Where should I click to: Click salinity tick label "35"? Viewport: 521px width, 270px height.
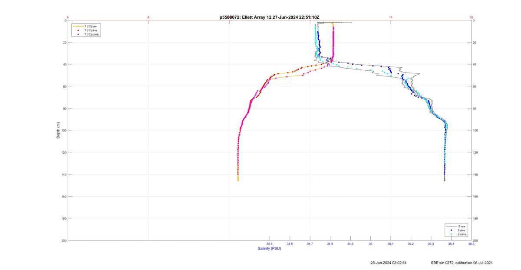(370, 244)
